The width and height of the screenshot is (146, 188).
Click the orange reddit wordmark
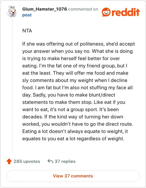tap(126, 12)
